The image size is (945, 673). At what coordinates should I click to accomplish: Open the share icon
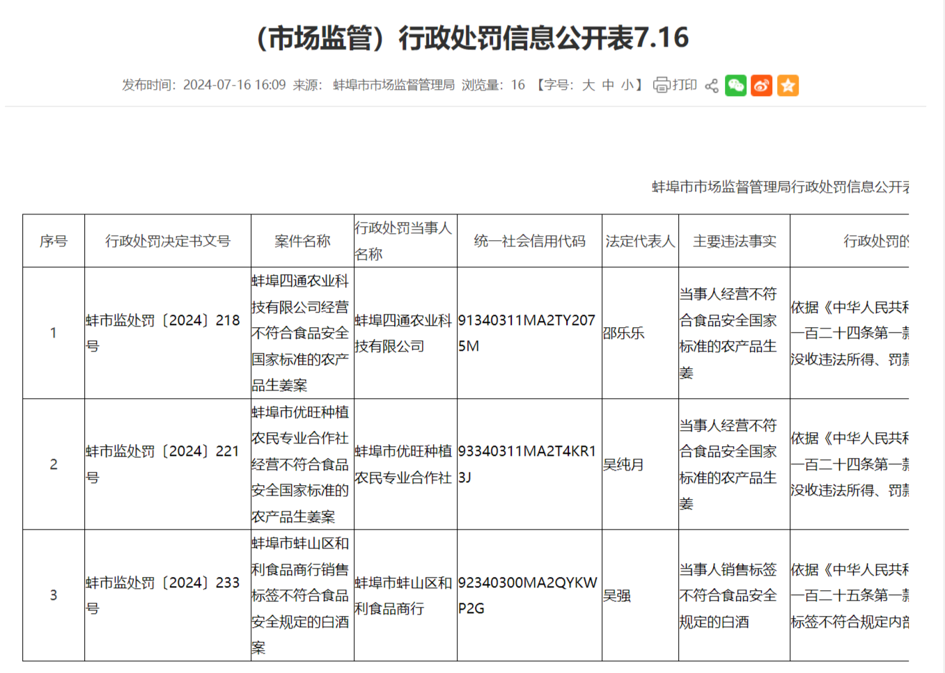point(712,86)
